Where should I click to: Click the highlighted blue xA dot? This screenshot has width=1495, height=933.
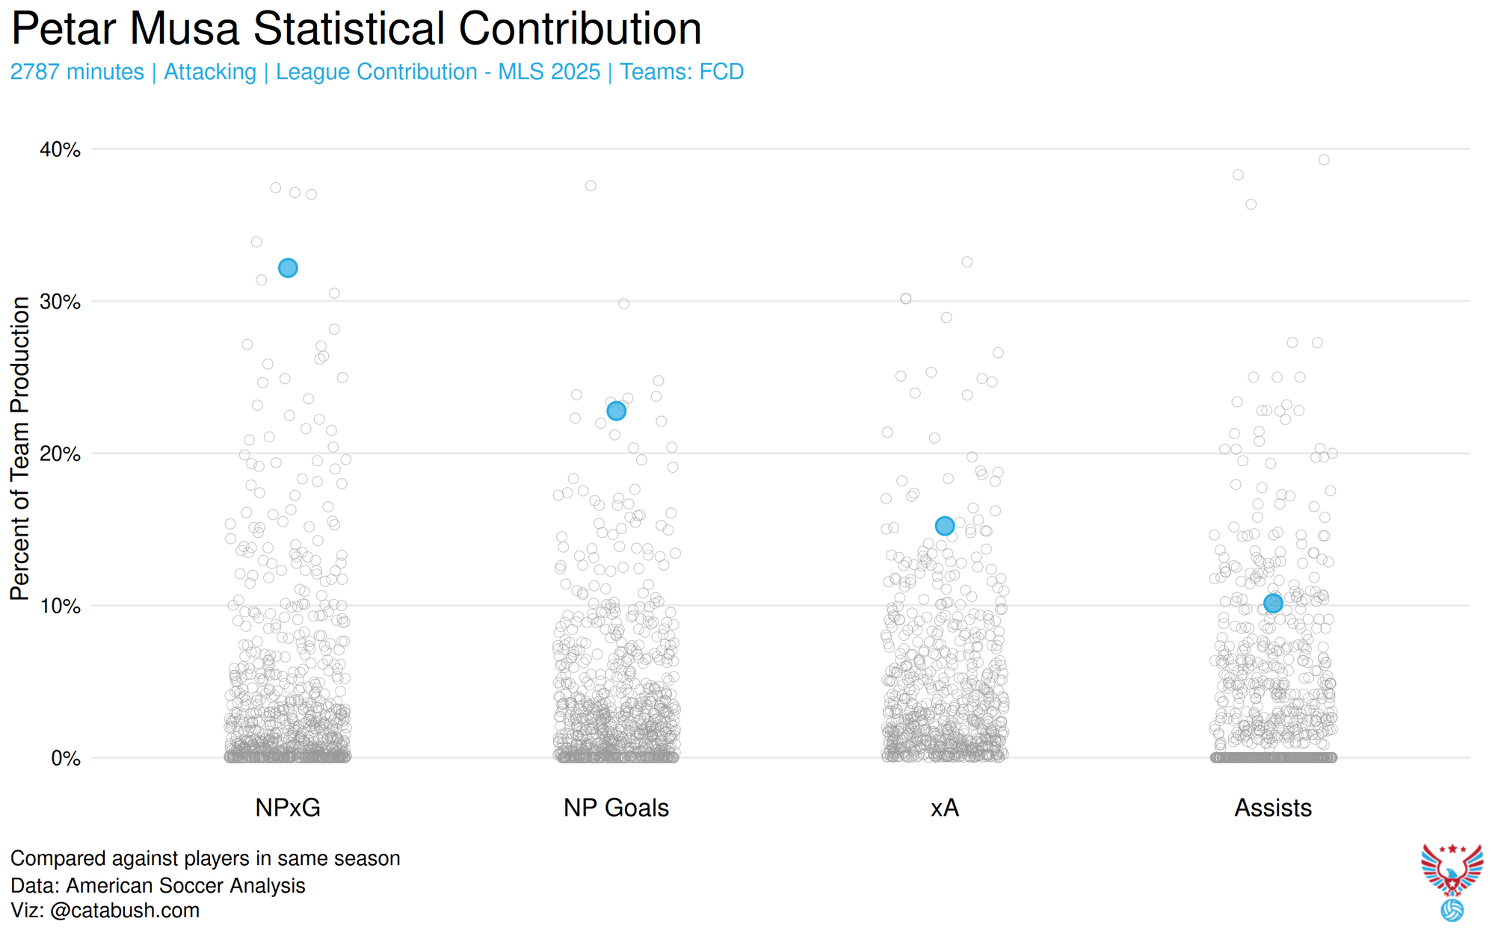[945, 526]
